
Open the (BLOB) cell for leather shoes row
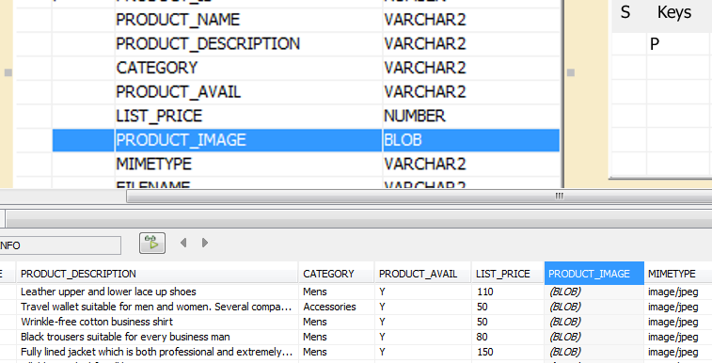tap(593, 292)
